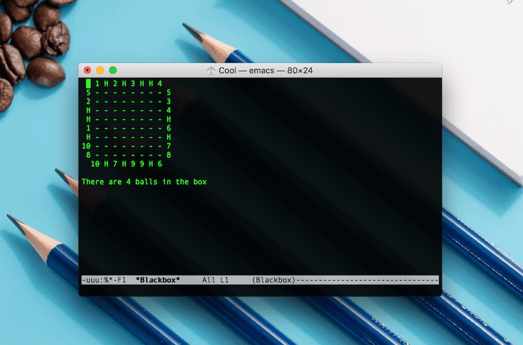523x345 pixels.
Task: Click the '2' at the left edge of the grid
Action: tap(89, 101)
